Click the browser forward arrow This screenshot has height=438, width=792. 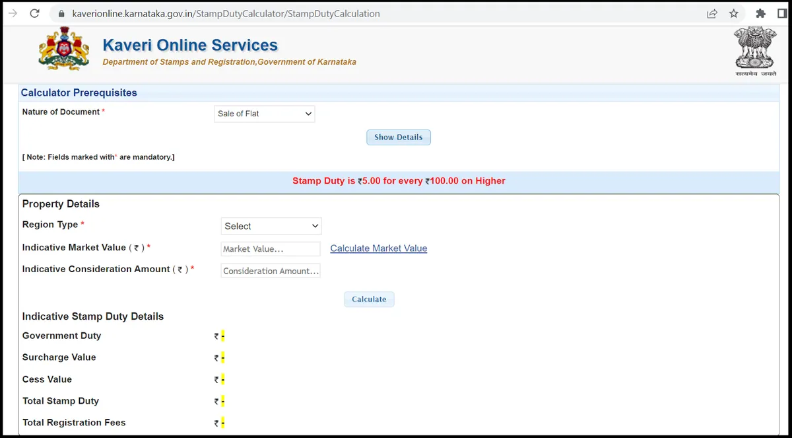tap(12, 13)
